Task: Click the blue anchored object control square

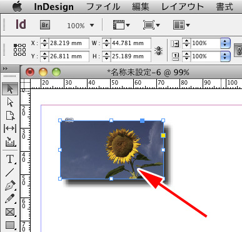Action: (x=142, y=120)
